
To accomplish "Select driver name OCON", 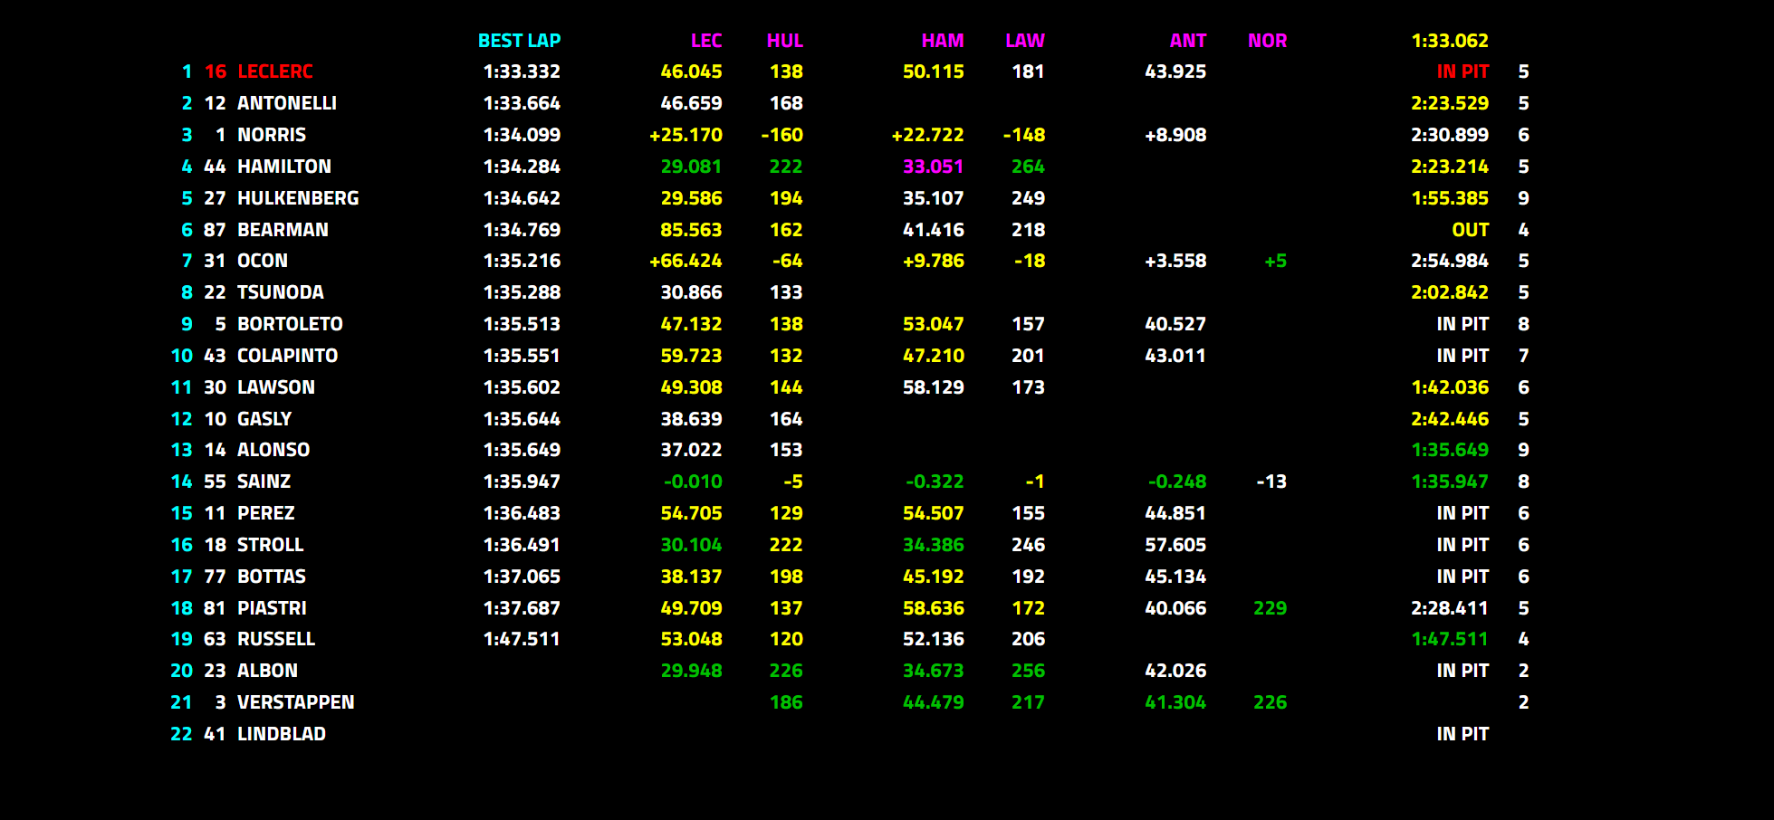I will (263, 261).
